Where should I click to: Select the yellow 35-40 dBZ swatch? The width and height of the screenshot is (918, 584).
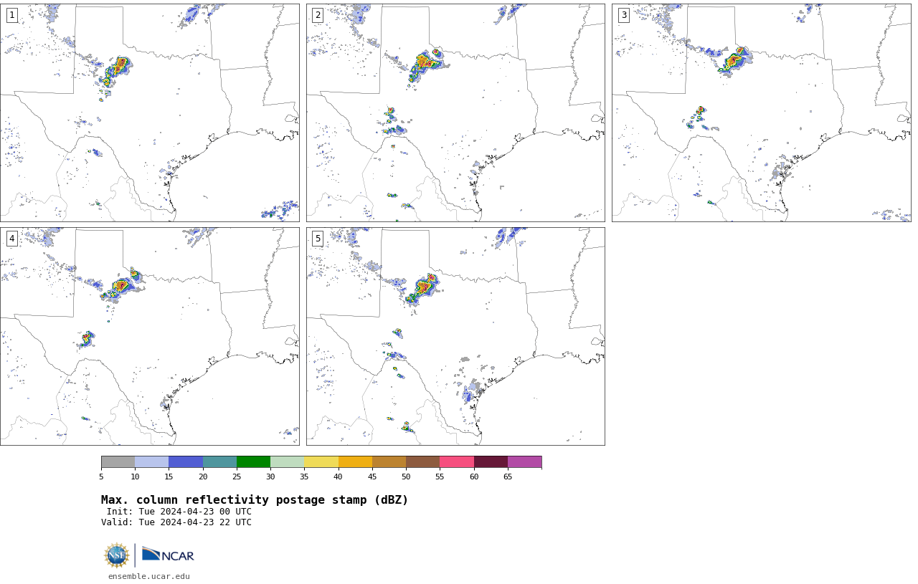tap(321, 461)
